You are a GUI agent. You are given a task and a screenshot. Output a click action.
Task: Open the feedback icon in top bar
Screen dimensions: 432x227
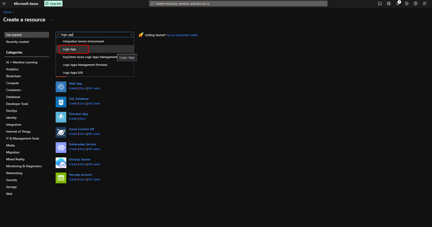click(x=425, y=3)
